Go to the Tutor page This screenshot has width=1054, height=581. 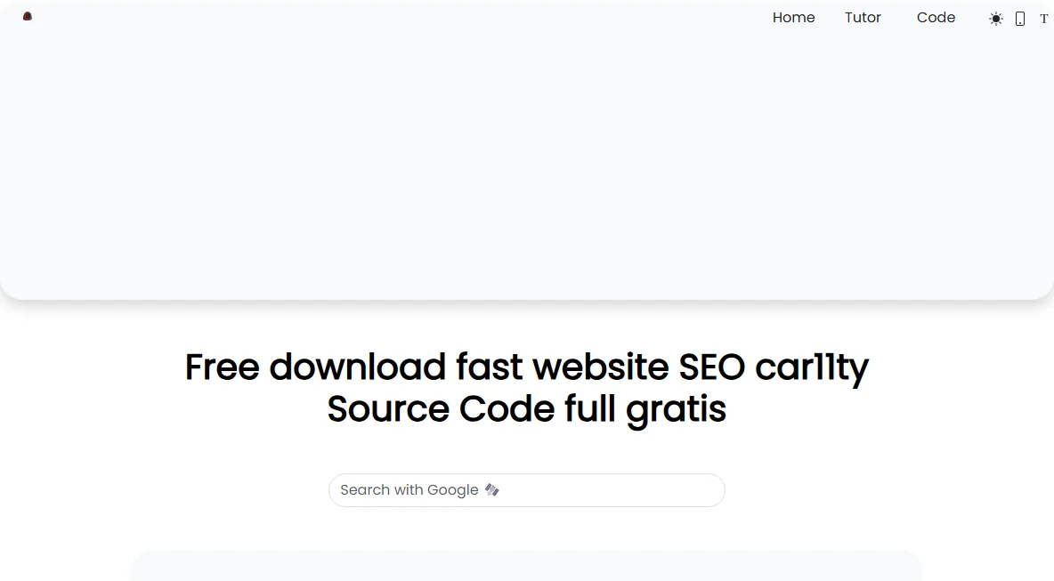pyautogui.click(x=863, y=18)
